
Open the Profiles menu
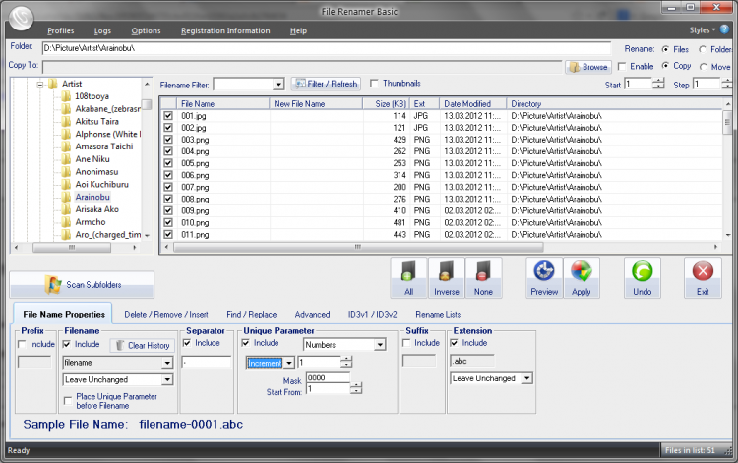coord(60,30)
